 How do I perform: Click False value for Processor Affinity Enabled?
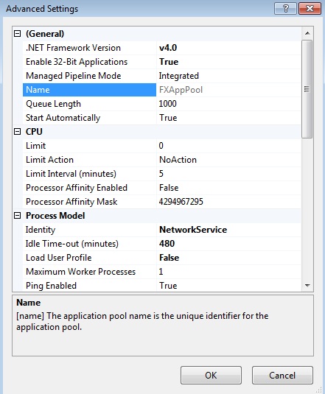[169, 188]
